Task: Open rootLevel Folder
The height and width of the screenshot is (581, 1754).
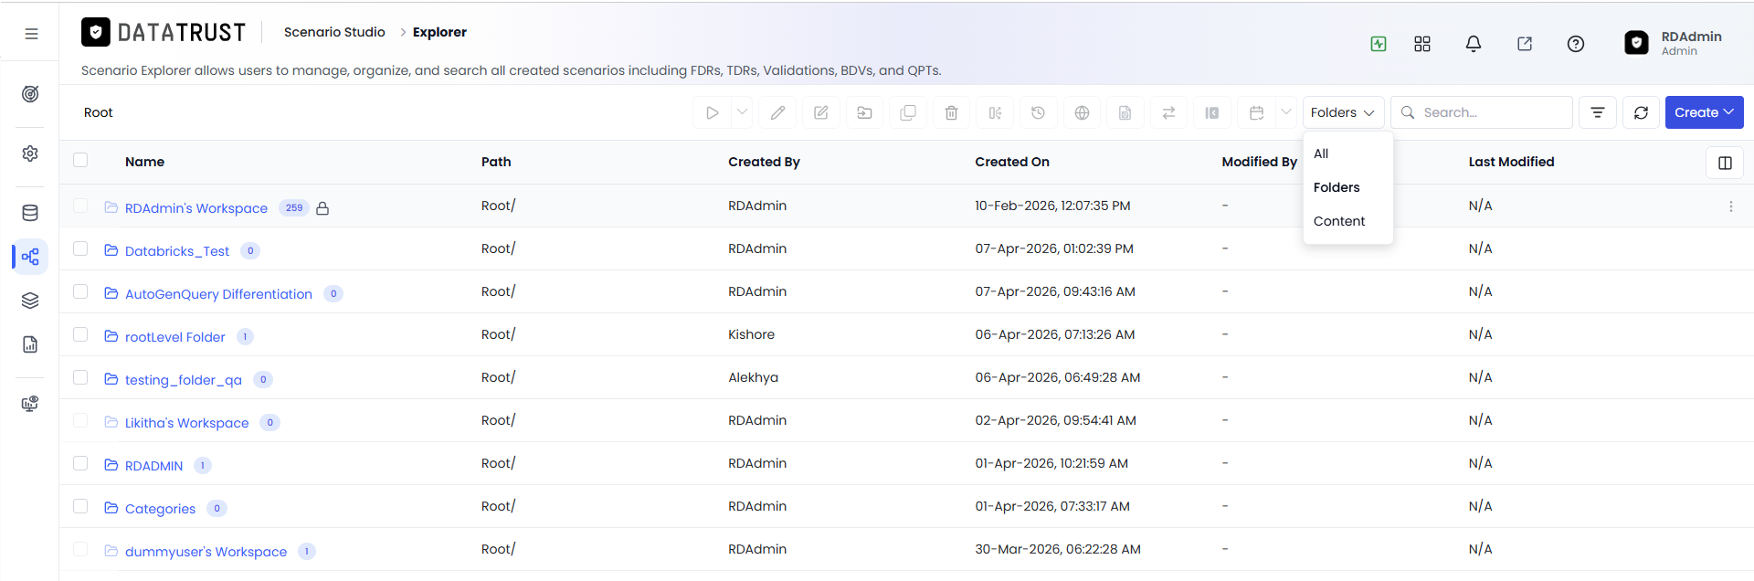Action: click(174, 337)
